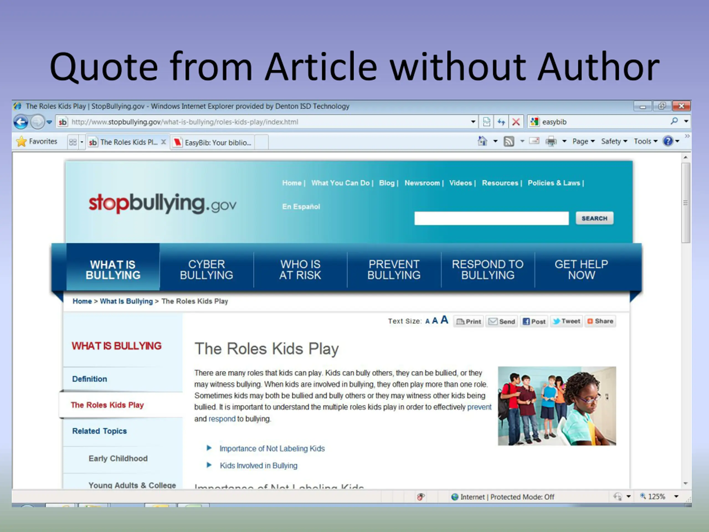
Task: Click the Refresh arrows icon
Action: point(501,122)
